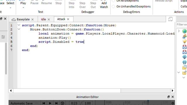Screen dimensions: 187x105
Task: Select the Workspace globe icon
Action: tap(184, 31)
